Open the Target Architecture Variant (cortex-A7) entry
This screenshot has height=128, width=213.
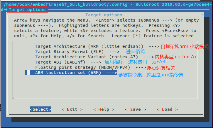94,57
